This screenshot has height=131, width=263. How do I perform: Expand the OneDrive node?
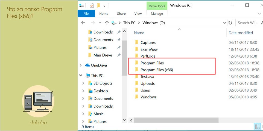(81, 65)
